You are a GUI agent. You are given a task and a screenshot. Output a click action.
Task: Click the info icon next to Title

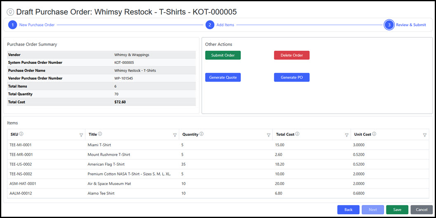[100, 134]
